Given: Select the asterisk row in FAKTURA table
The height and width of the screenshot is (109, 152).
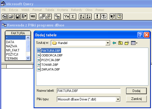Looking at the screenshot, I should 16,37.
